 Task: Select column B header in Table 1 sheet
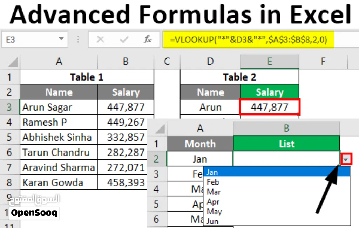tap(126, 62)
